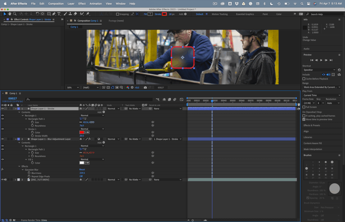Screen dimensions: 345x222
Task: Enable Cache Before Playback checkbox
Action: pyautogui.click(x=304, y=79)
